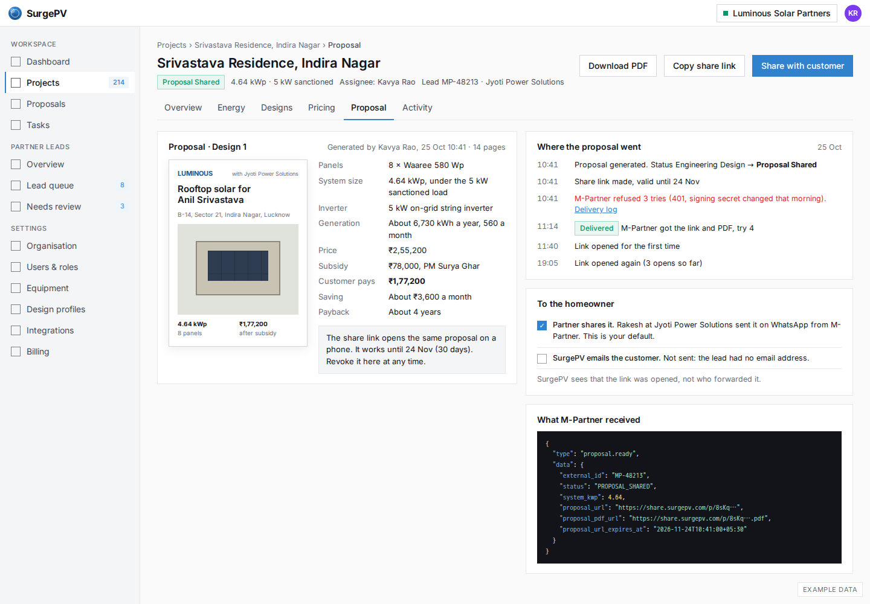Click Share with customer button
The height and width of the screenshot is (604, 870).
(x=802, y=66)
